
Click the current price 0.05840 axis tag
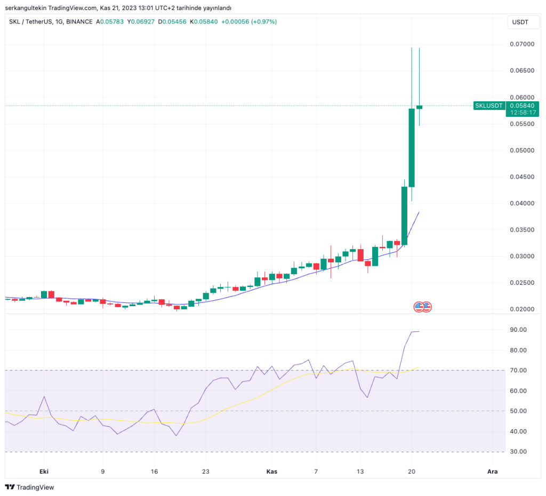pyautogui.click(x=523, y=106)
